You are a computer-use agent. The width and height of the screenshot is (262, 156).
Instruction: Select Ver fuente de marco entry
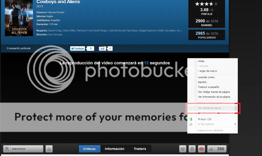209,108
